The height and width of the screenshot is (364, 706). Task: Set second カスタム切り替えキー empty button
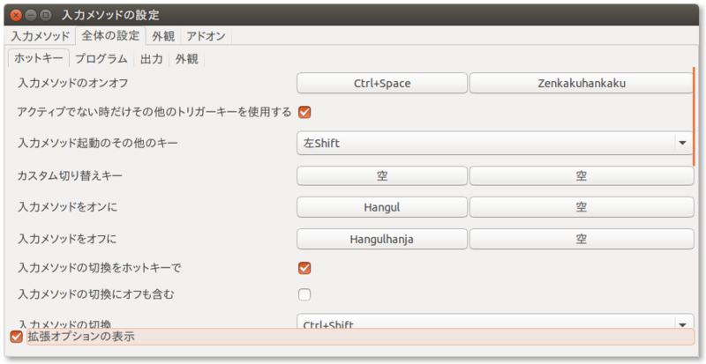pyautogui.click(x=582, y=175)
